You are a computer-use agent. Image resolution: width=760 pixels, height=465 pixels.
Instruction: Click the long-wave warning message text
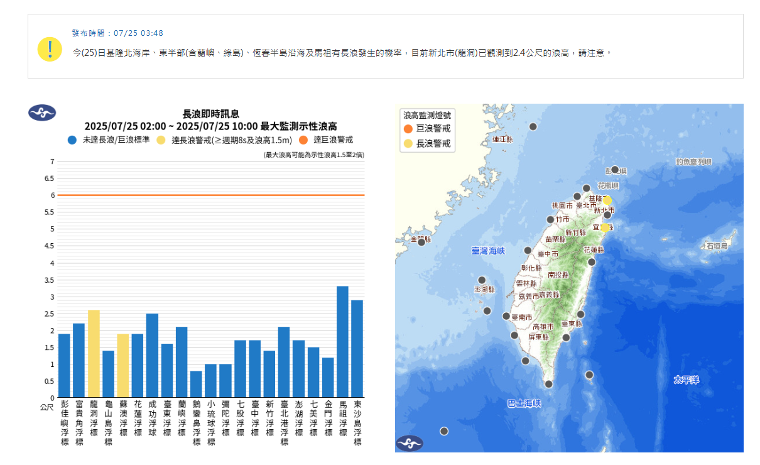[342, 53]
